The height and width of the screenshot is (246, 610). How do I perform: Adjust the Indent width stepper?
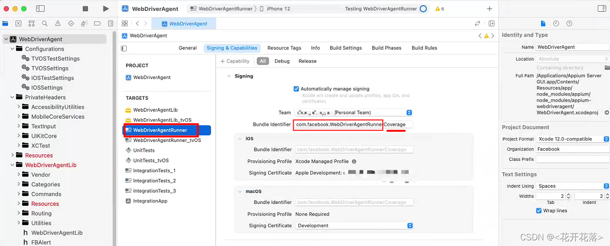pyautogui.click(x=607, y=196)
